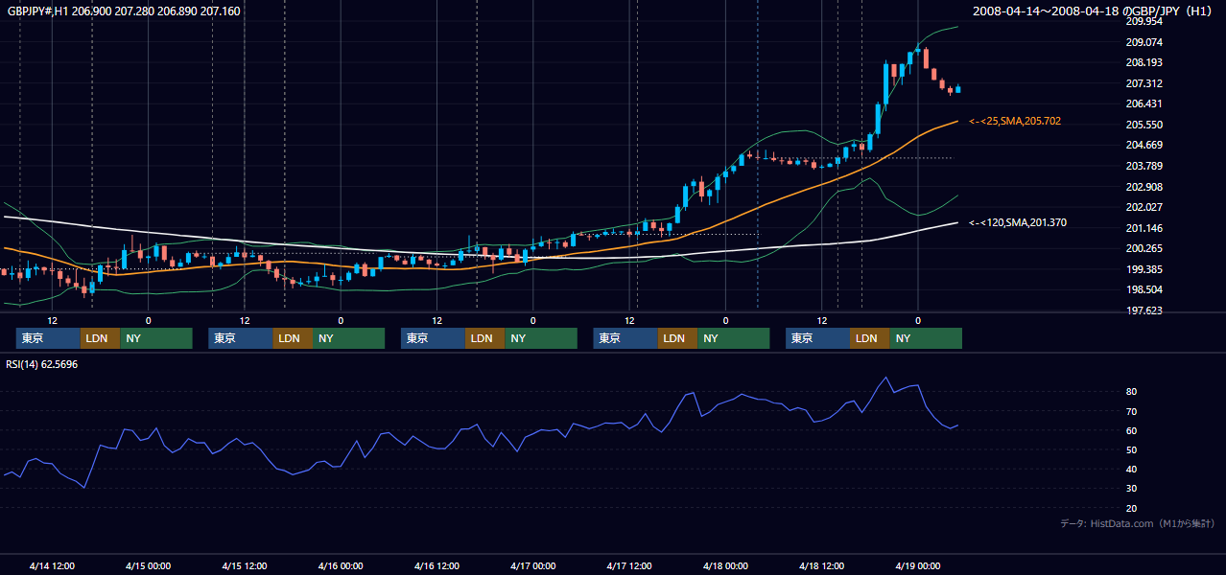This screenshot has height=575, width=1226.
Task: Select the RSI axis value 80
Action: point(1132,392)
